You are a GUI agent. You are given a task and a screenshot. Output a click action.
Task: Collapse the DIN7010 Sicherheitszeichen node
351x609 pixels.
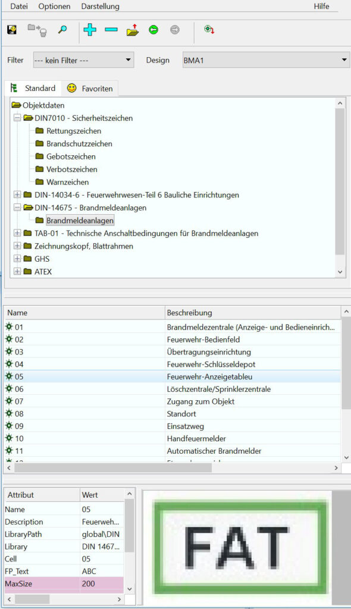[17, 118]
